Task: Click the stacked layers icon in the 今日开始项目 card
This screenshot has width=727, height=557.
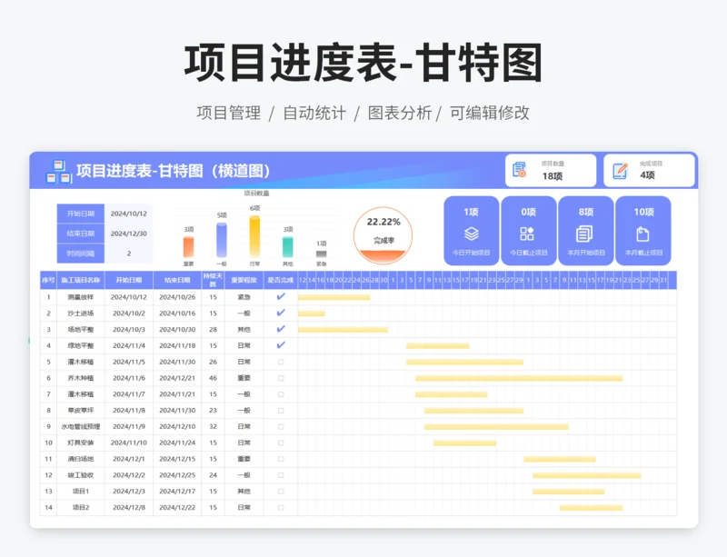Action: [471, 234]
